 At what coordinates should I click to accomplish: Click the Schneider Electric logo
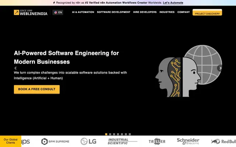coord(188,141)
